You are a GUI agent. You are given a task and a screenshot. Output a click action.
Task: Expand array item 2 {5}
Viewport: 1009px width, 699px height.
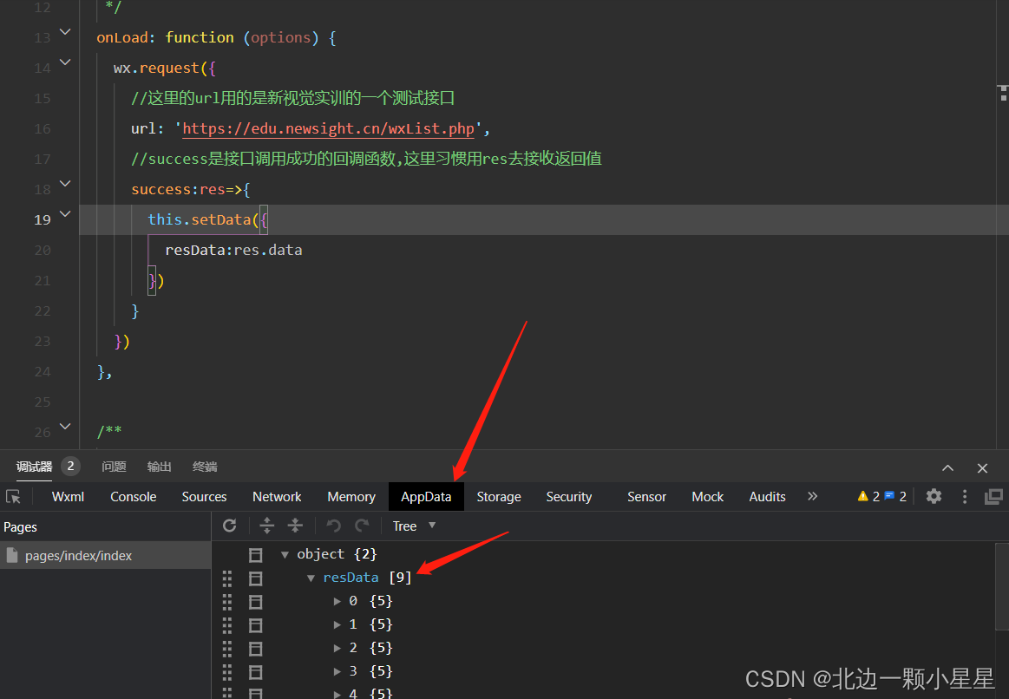pyautogui.click(x=337, y=648)
